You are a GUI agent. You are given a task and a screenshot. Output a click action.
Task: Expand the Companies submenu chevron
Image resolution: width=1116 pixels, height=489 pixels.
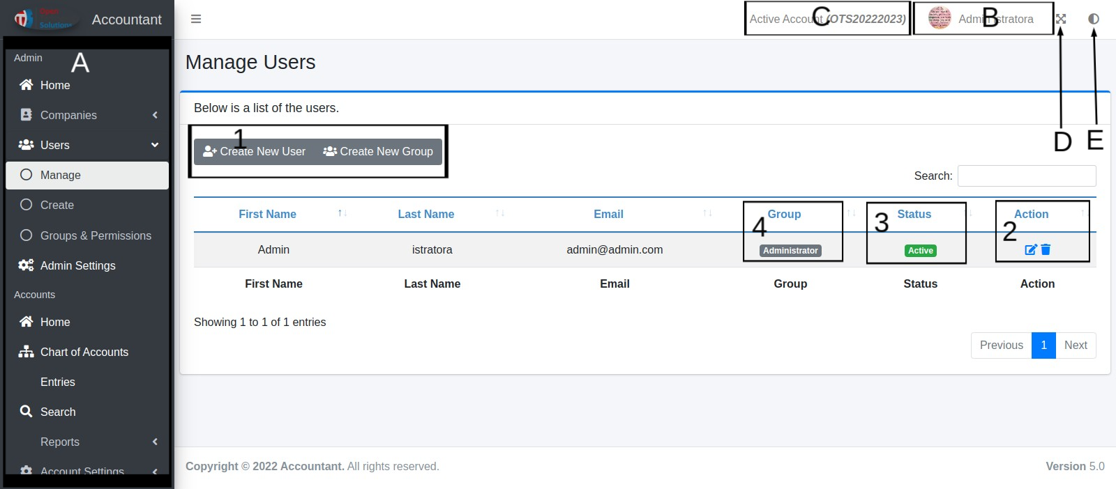point(155,115)
